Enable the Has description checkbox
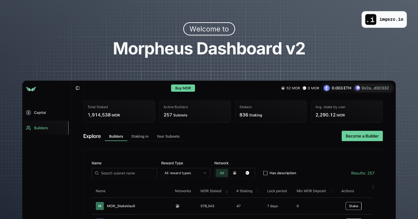 click(x=265, y=173)
